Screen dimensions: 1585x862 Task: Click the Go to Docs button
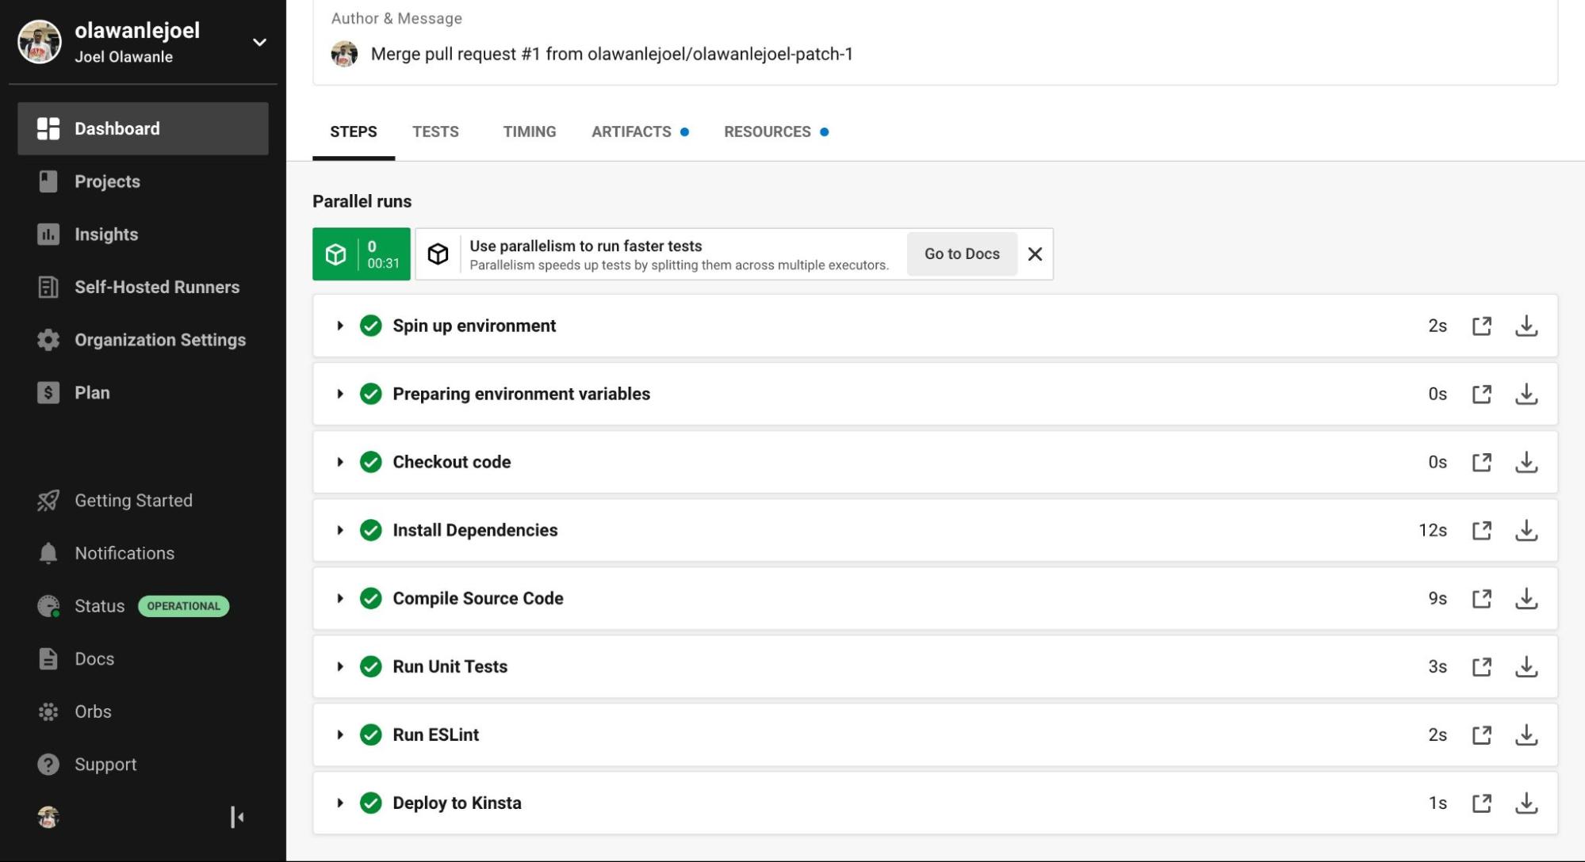point(961,254)
